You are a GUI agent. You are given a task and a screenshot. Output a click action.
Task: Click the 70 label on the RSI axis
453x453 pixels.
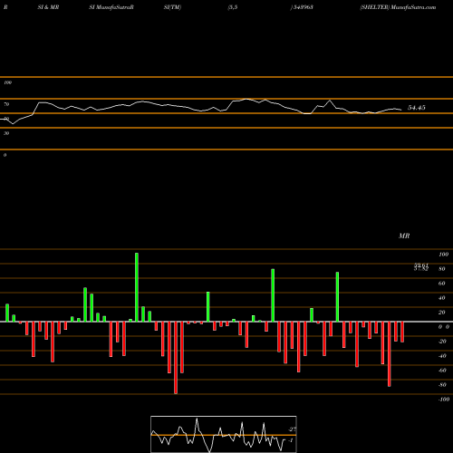coord(6,104)
